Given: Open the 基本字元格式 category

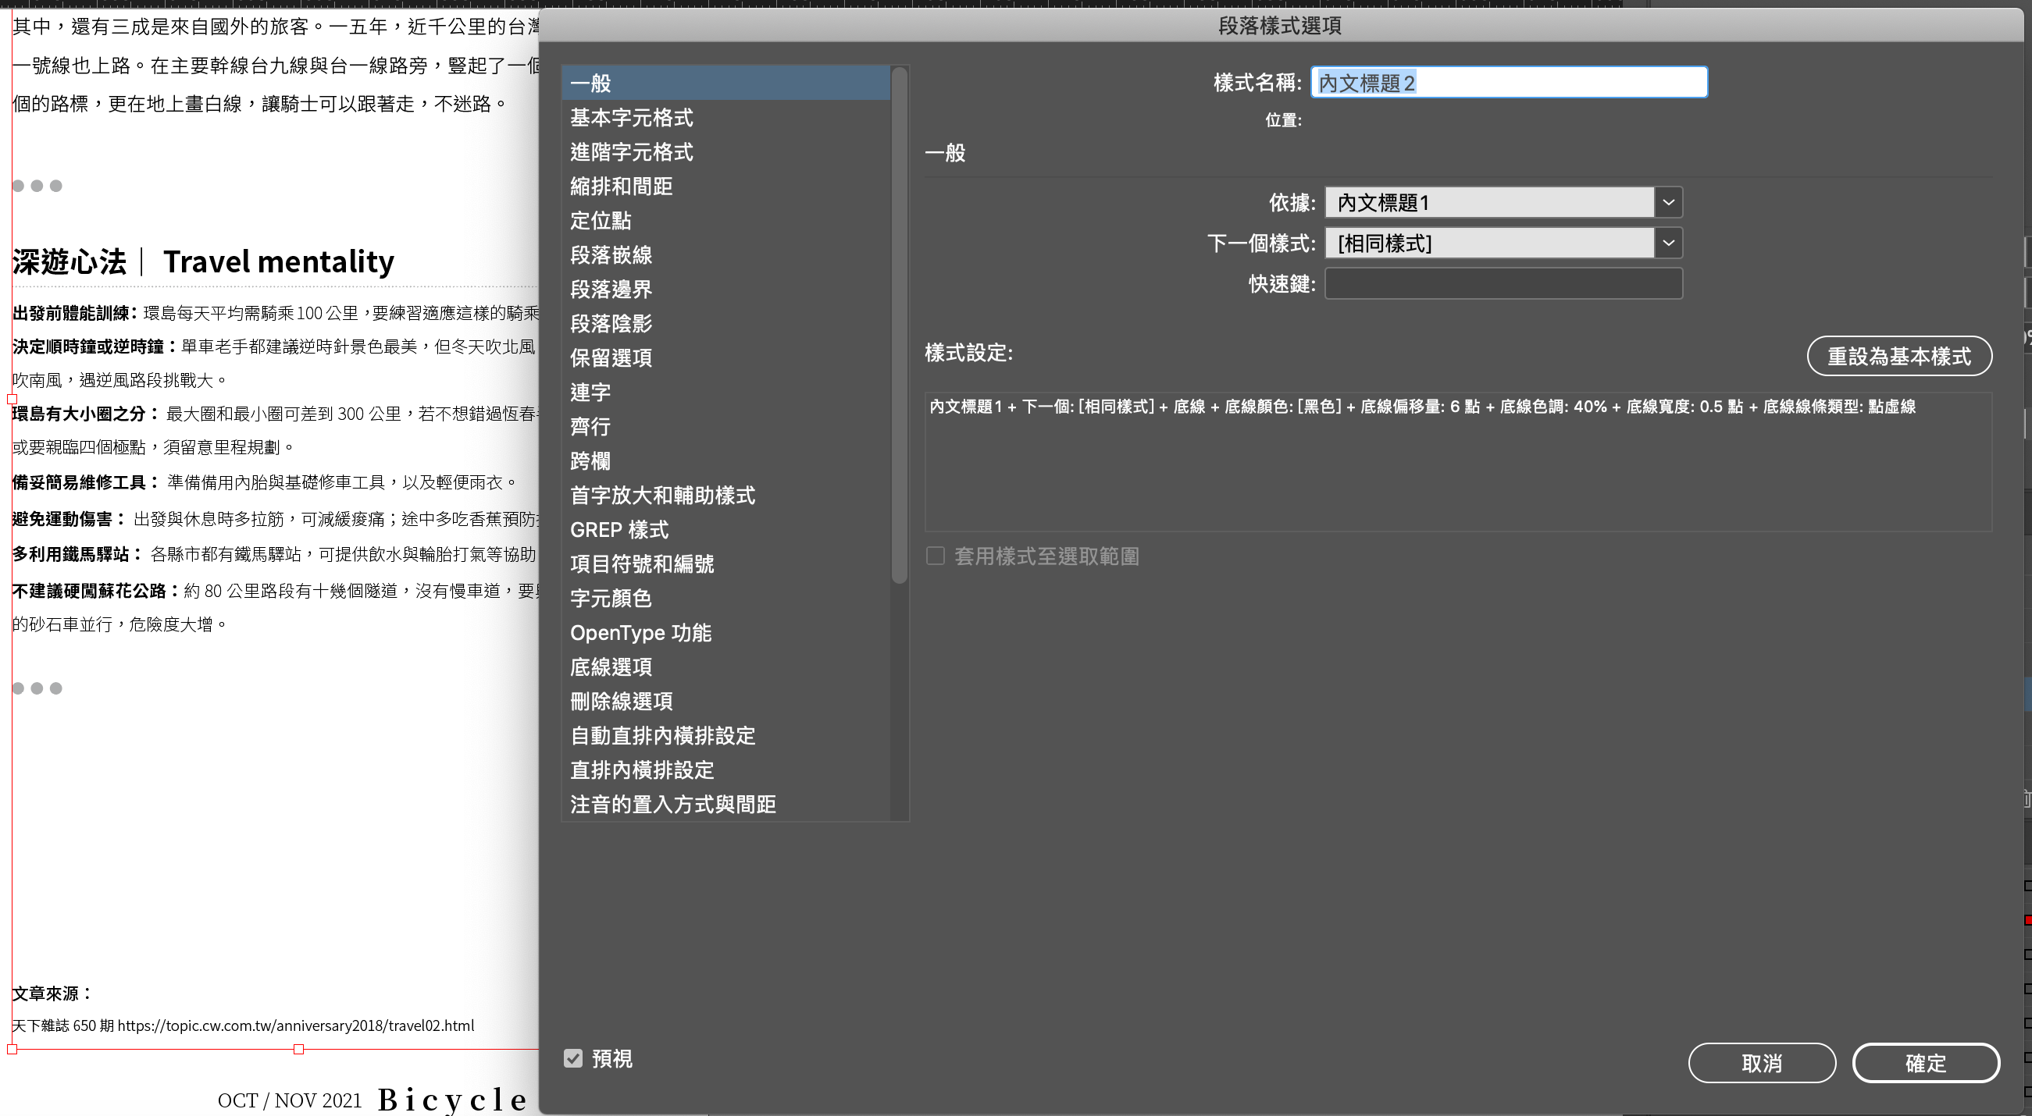Looking at the screenshot, I should pos(631,118).
